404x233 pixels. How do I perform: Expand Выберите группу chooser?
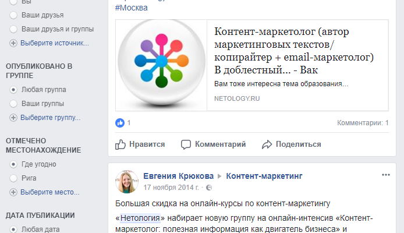[51, 118]
